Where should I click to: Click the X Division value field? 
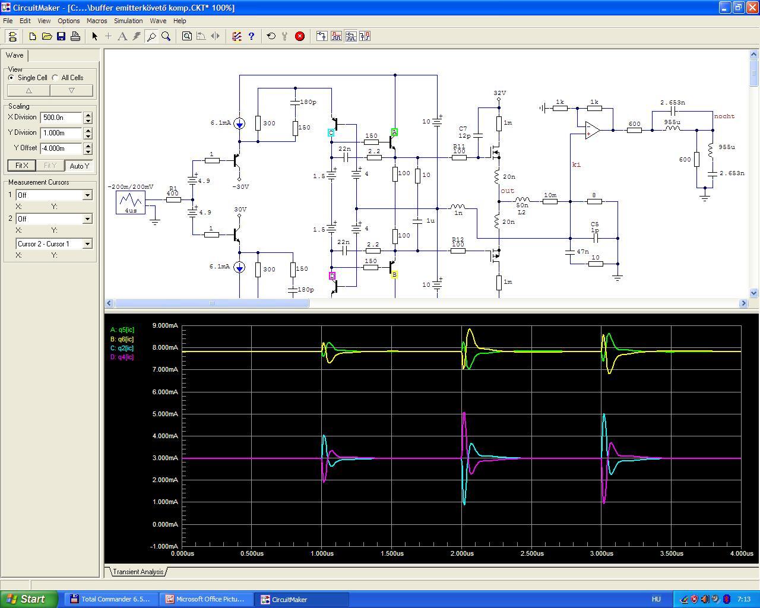point(61,118)
